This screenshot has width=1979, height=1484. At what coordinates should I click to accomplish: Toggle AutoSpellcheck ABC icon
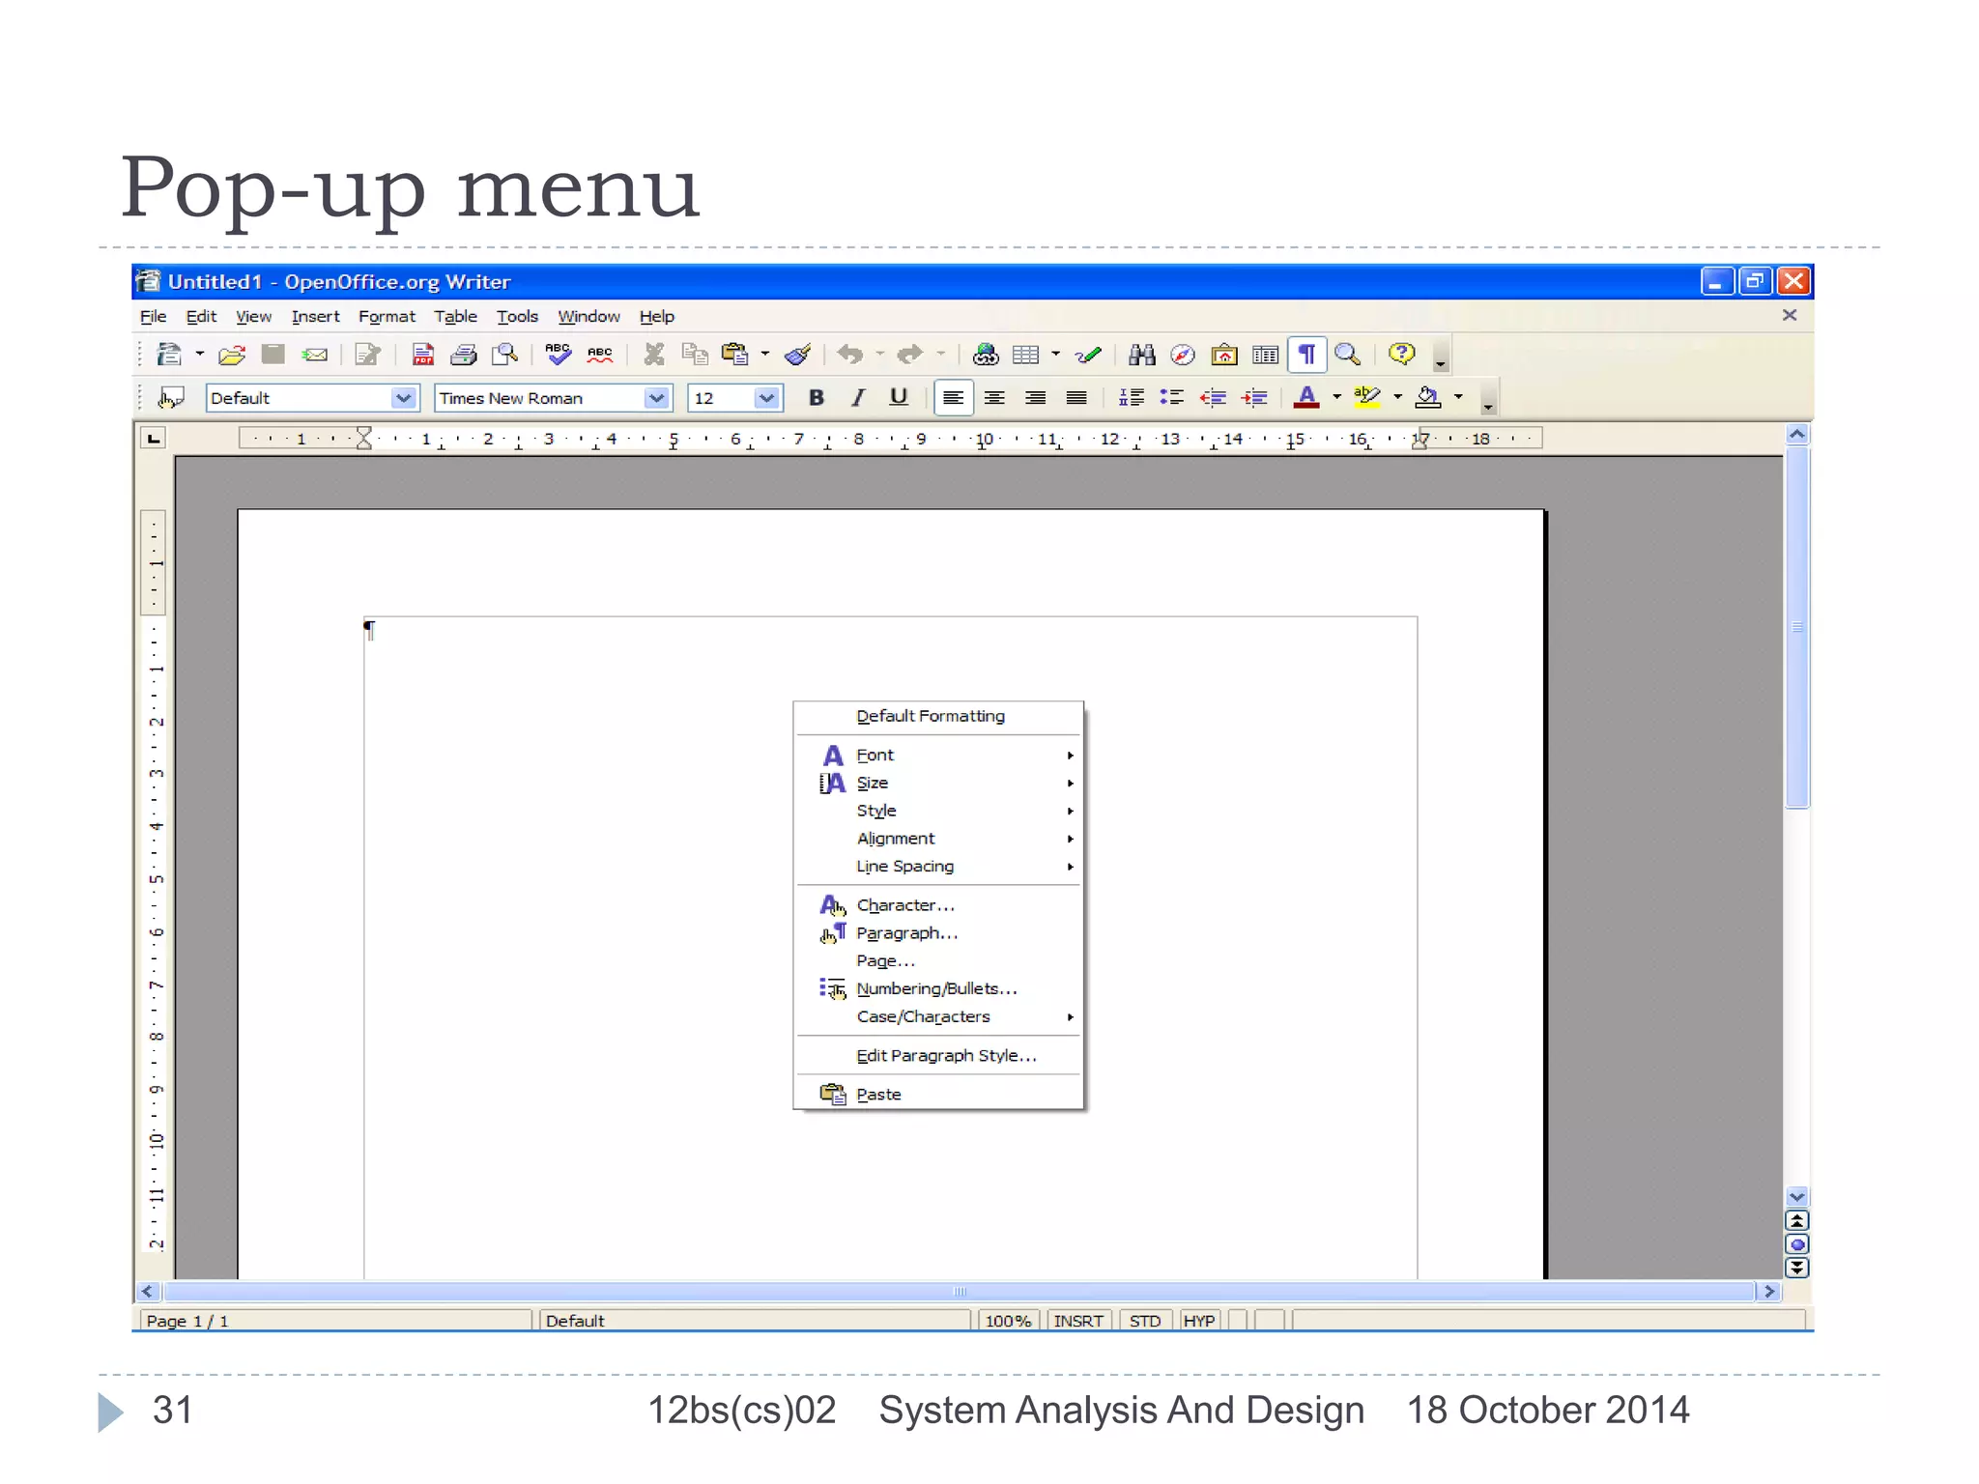tap(600, 355)
